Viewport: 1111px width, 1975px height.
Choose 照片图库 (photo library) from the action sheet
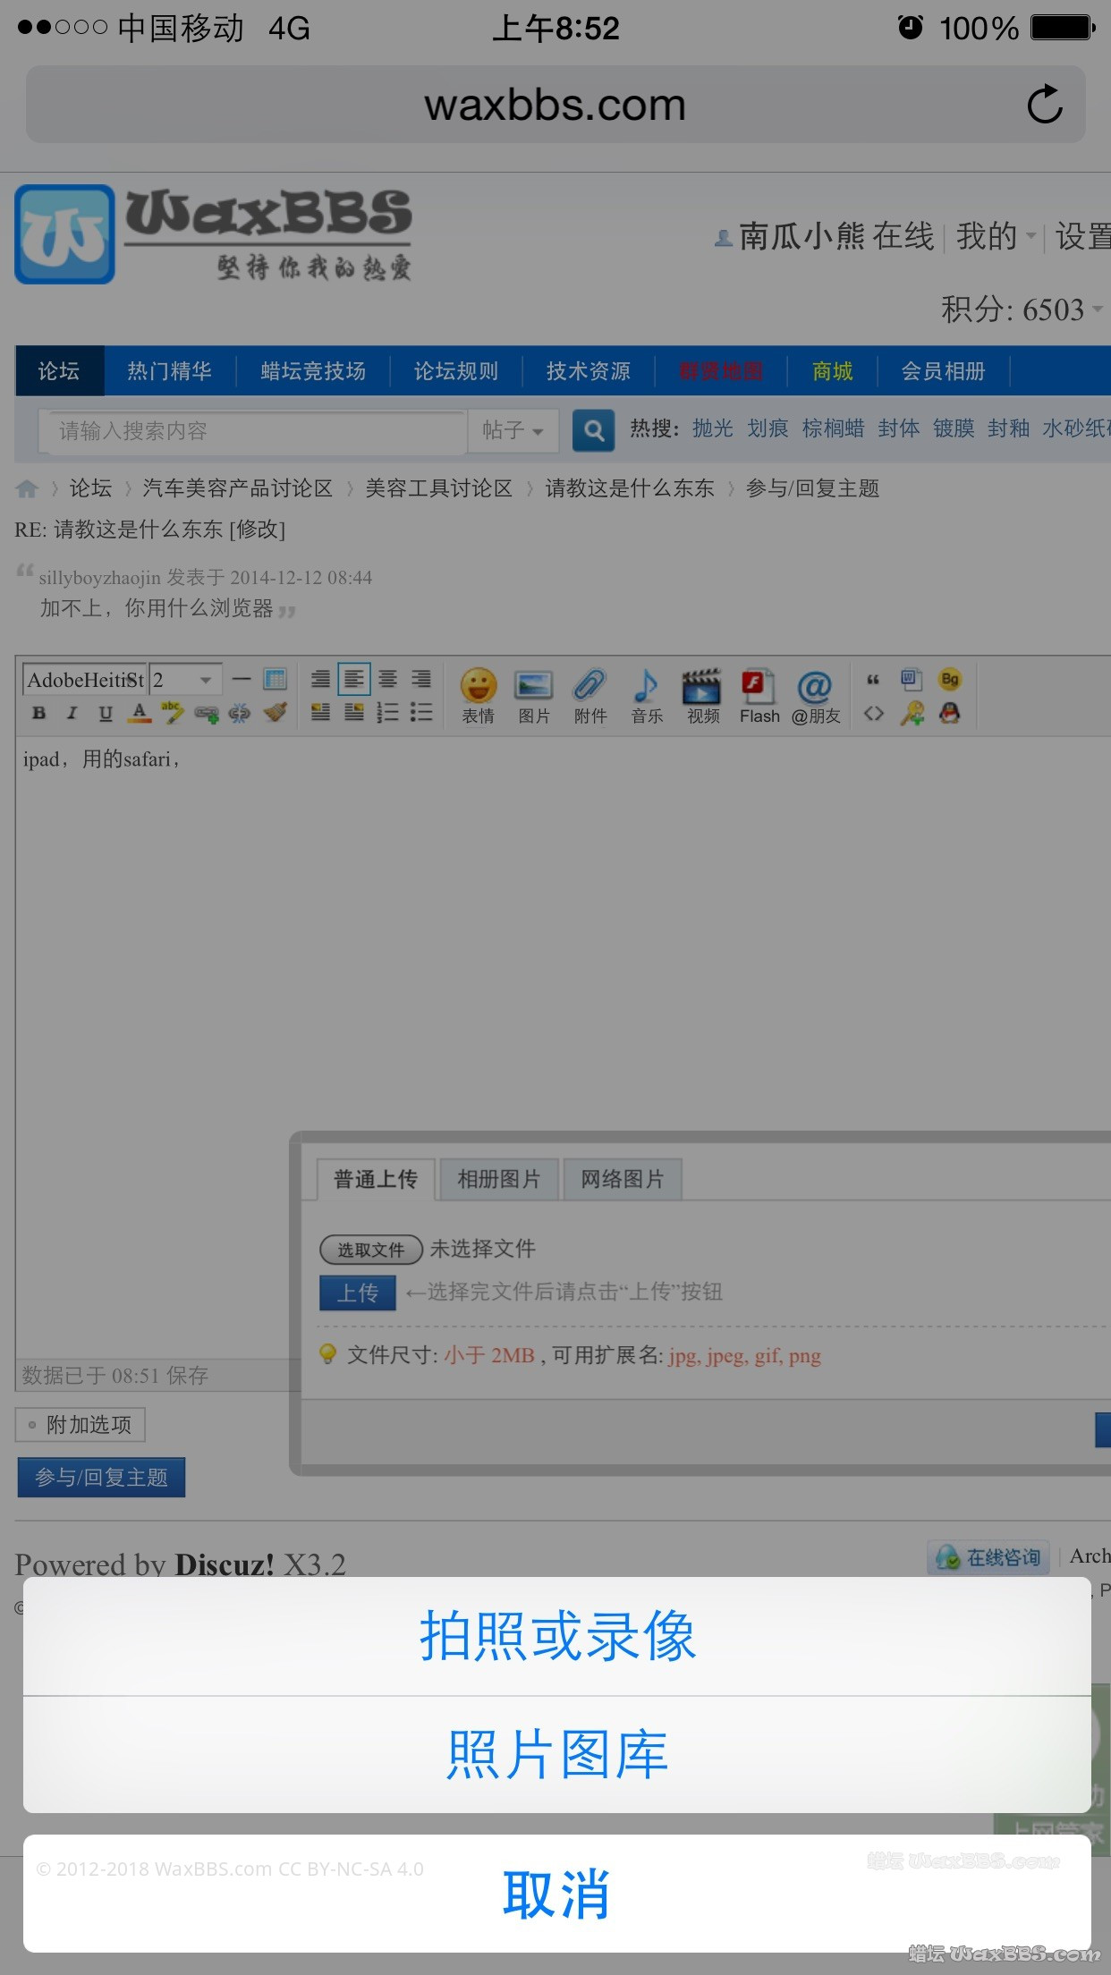(556, 1754)
